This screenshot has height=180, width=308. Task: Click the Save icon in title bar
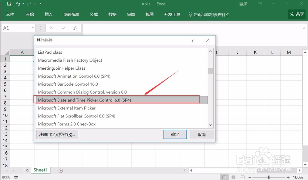(9, 4)
